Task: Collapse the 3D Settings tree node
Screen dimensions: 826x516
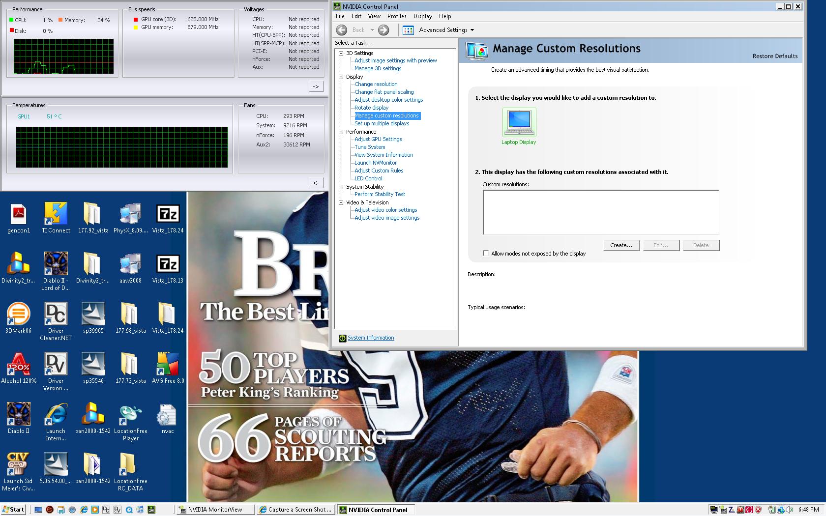Action: point(341,53)
